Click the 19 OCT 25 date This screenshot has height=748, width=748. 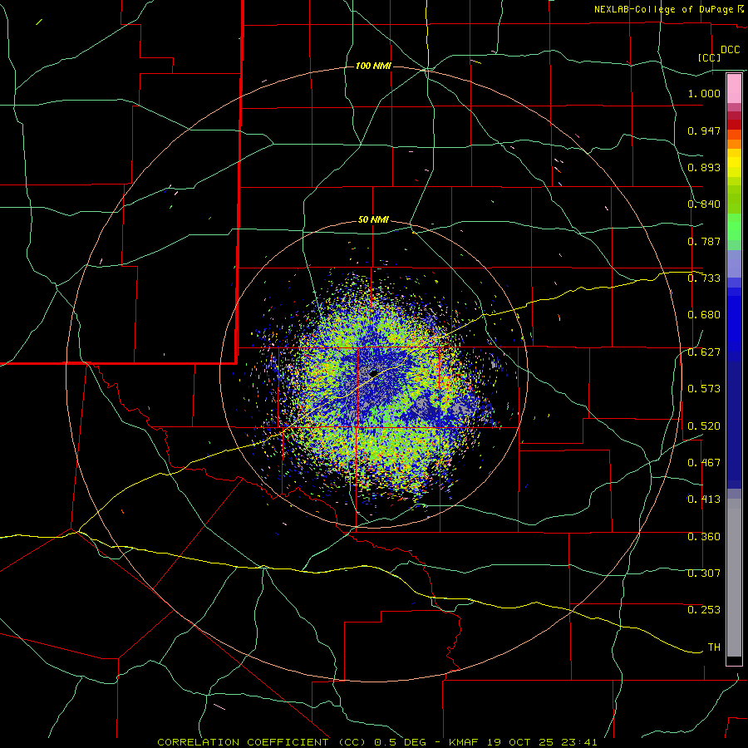[x=520, y=742]
